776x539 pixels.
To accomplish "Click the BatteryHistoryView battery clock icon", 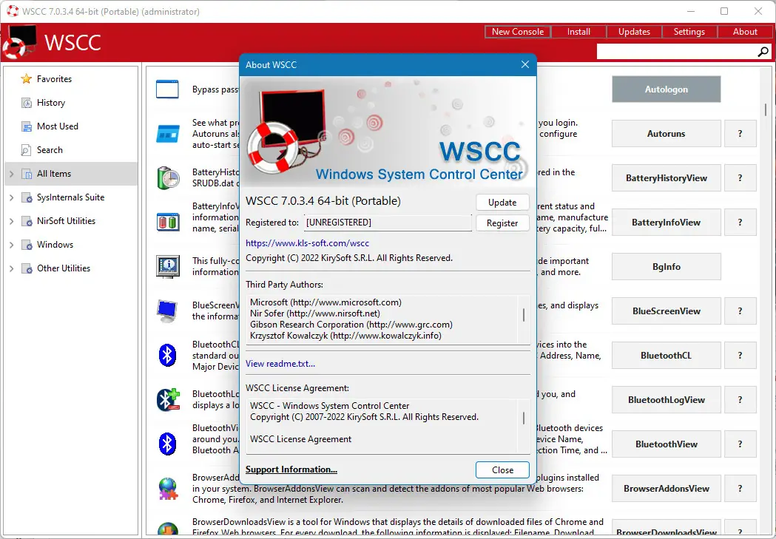I will [168, 178].
